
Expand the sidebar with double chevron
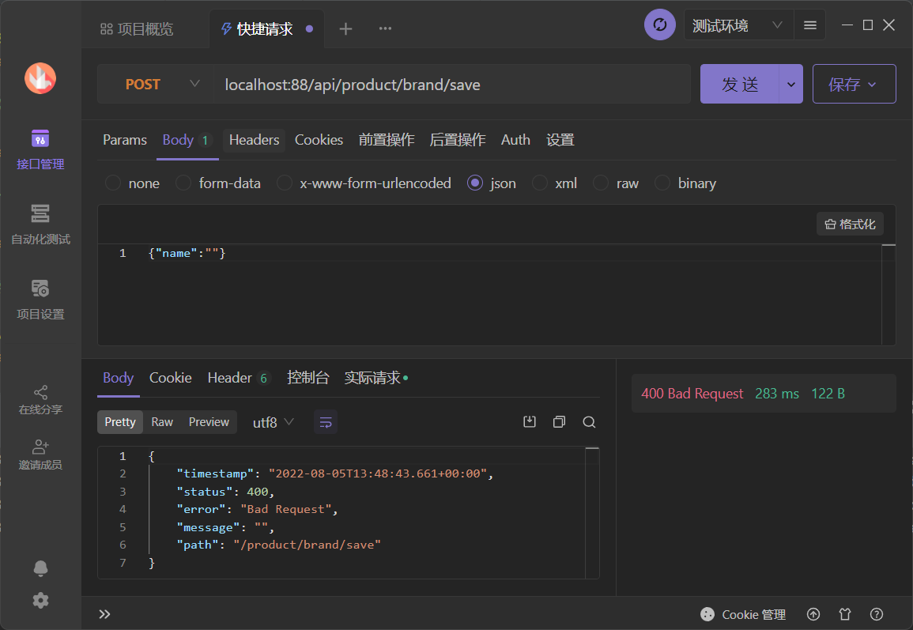(105, 614)
